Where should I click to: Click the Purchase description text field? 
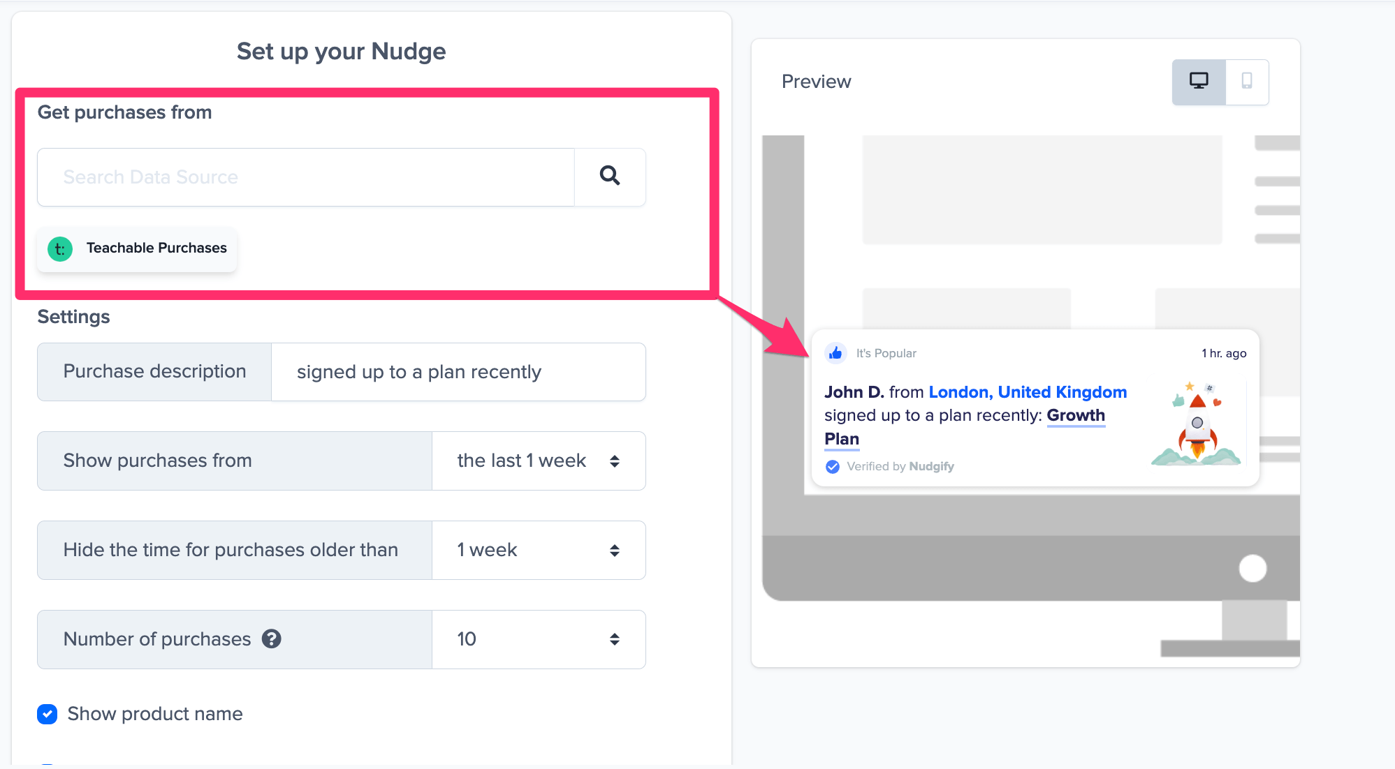458,372
